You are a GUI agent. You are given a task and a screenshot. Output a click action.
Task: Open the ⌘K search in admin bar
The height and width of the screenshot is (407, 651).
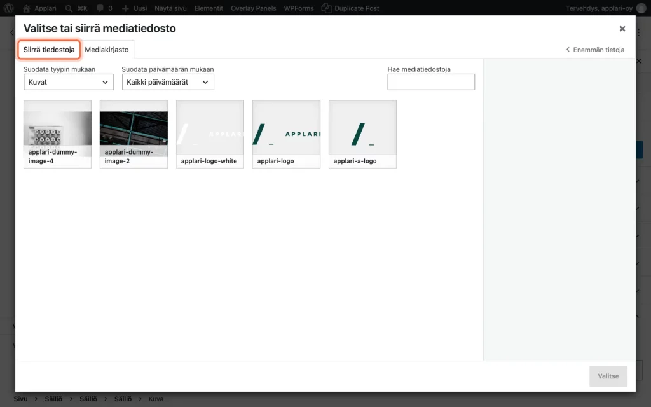(x=76, y=8)
